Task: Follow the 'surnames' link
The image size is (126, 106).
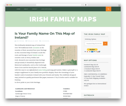Action: click(36, 48)
